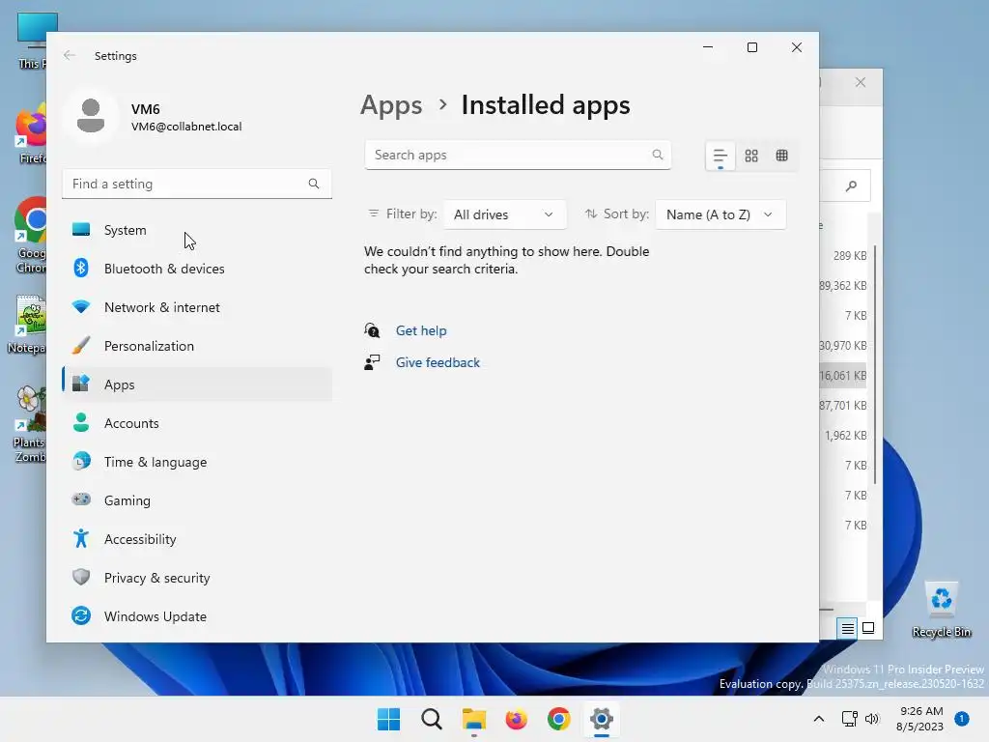Click the search icon in Explorer window

pyautogui.click(x=852, y=185)
